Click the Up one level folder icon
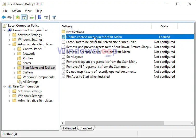This screenshot has height=138, width=196. [x=17, y=17]
